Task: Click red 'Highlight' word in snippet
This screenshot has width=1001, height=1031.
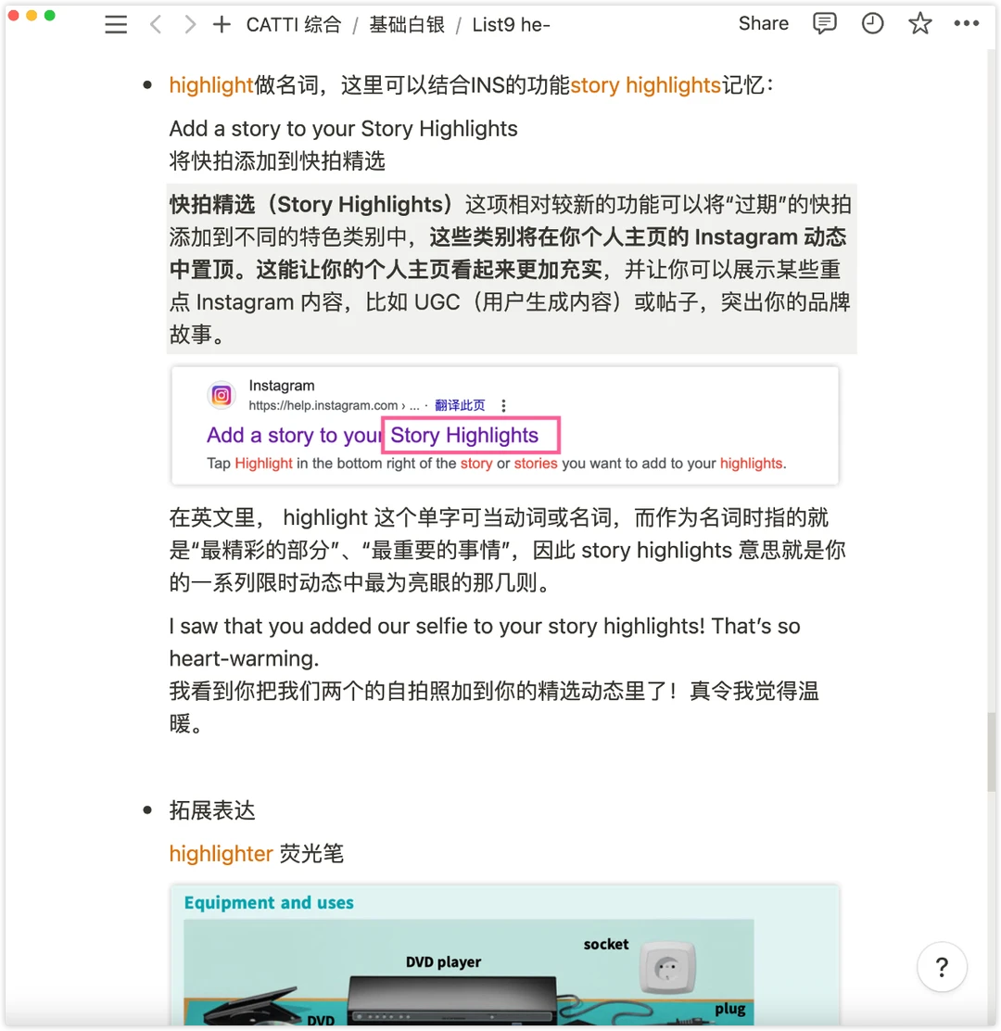Action: tap(263, 463)
